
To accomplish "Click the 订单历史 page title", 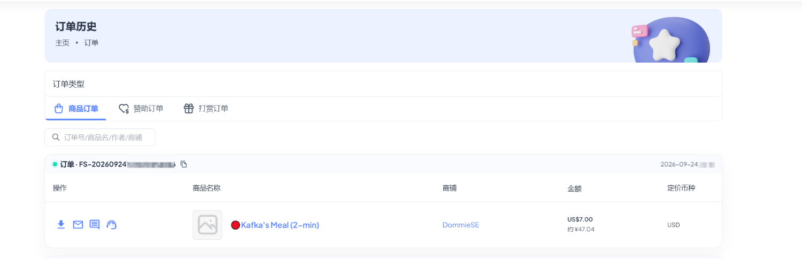I will 76,27.
